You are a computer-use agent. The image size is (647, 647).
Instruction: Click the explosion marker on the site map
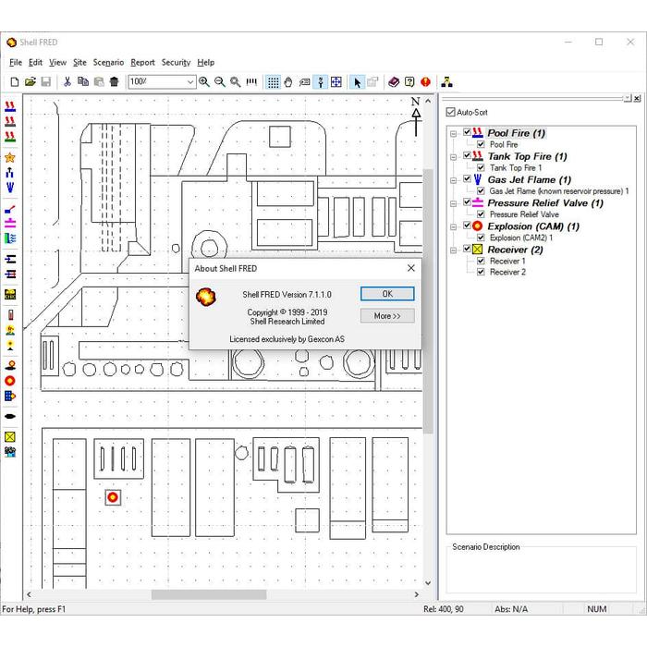point(113,497)
